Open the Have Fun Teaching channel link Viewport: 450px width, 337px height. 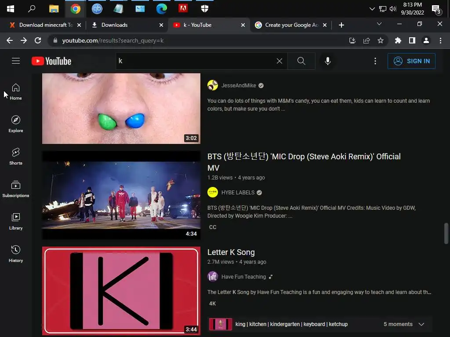[x=243, y=277]
